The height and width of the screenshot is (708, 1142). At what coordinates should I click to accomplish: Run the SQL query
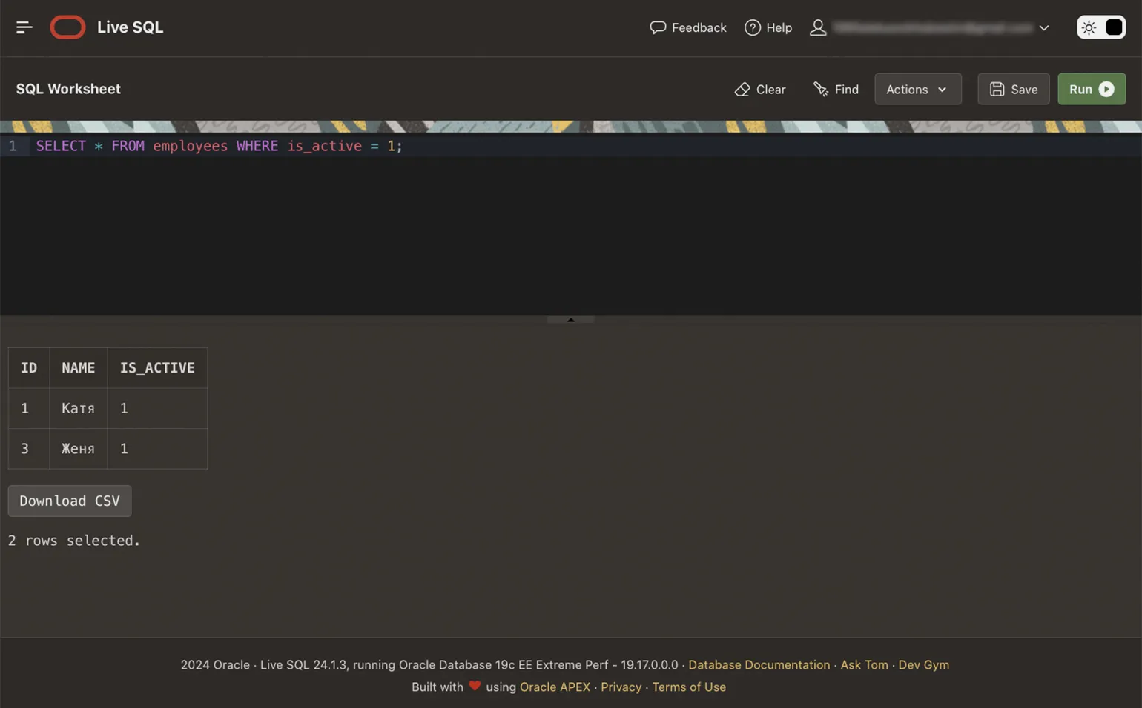(x=1090, y=89)
